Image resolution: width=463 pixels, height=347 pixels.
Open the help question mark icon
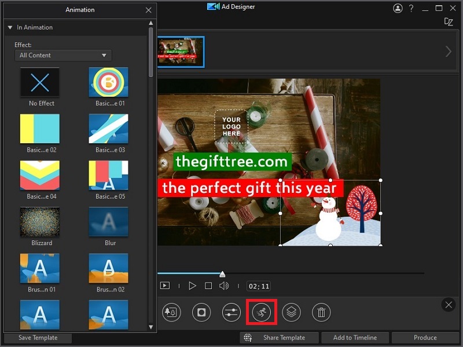click(x=411, y=8)
